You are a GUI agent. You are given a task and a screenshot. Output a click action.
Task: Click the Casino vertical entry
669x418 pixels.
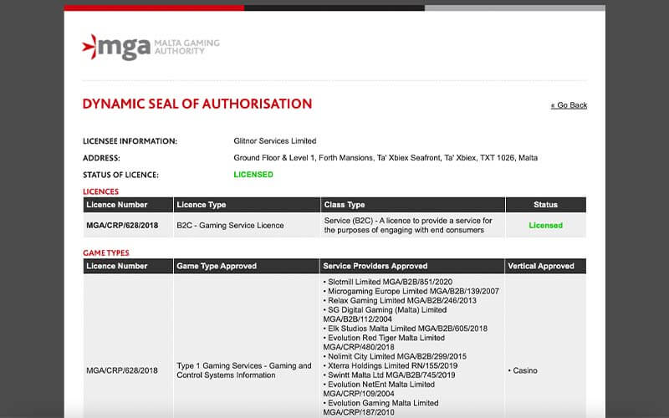point(523,370)
